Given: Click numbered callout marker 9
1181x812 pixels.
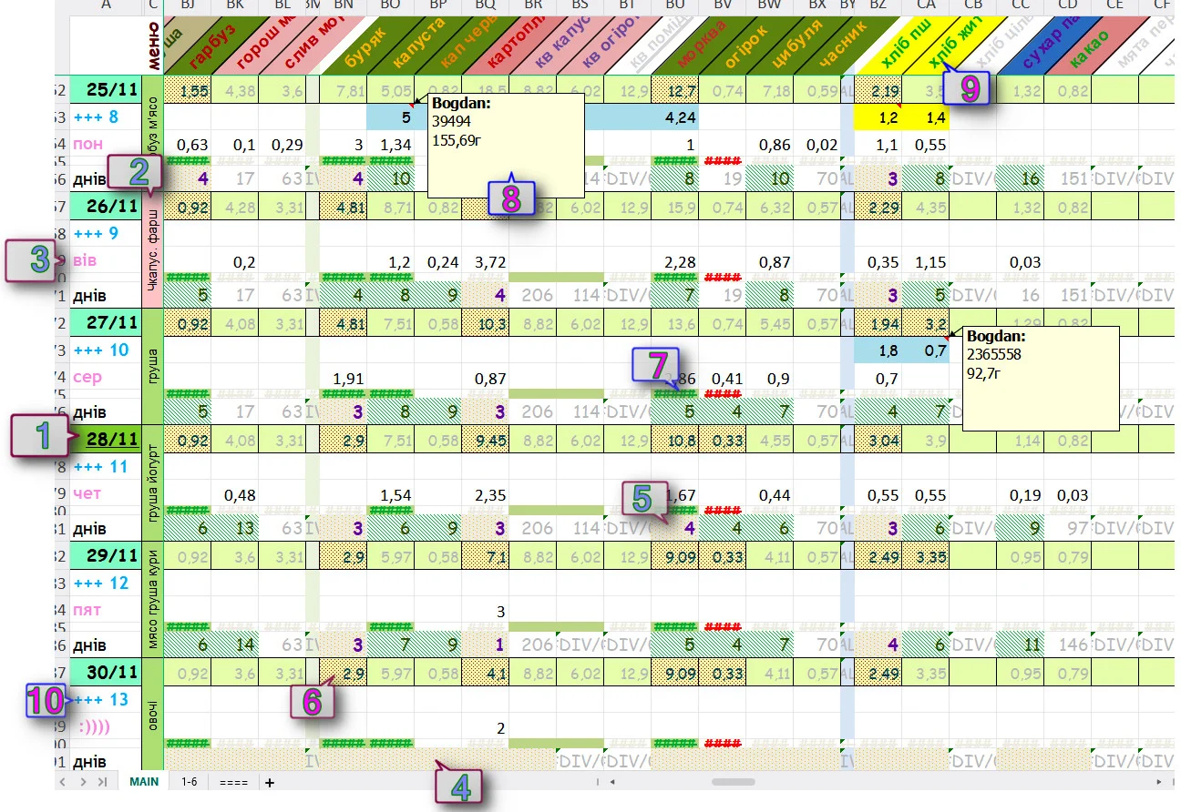Looking at the screenshot, I should pyautogui.click(x=969, y=89).
